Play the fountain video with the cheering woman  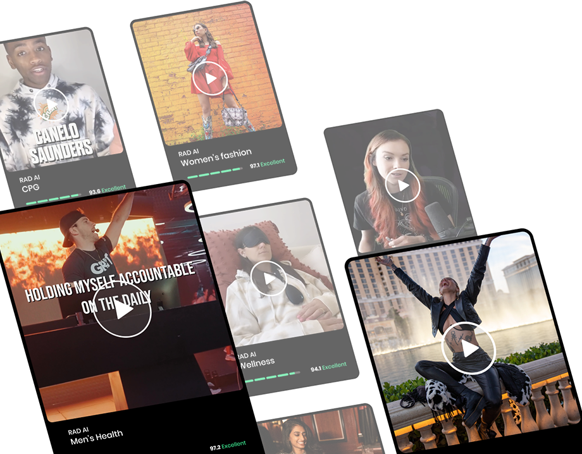coord(469,348)
